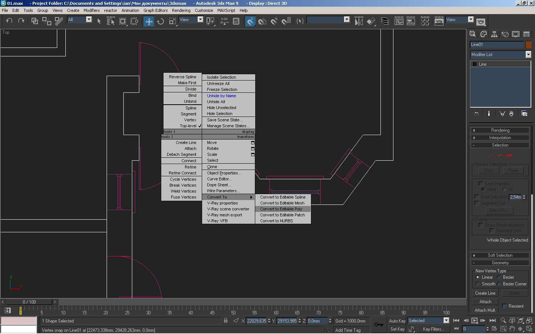Click the Undo arrow icon
The image size is (535, 334).
click(9, 21)
